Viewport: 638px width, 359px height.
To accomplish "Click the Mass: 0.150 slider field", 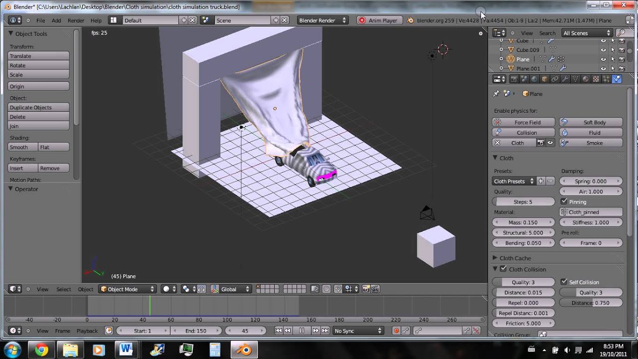I will (x=523, y=222).
